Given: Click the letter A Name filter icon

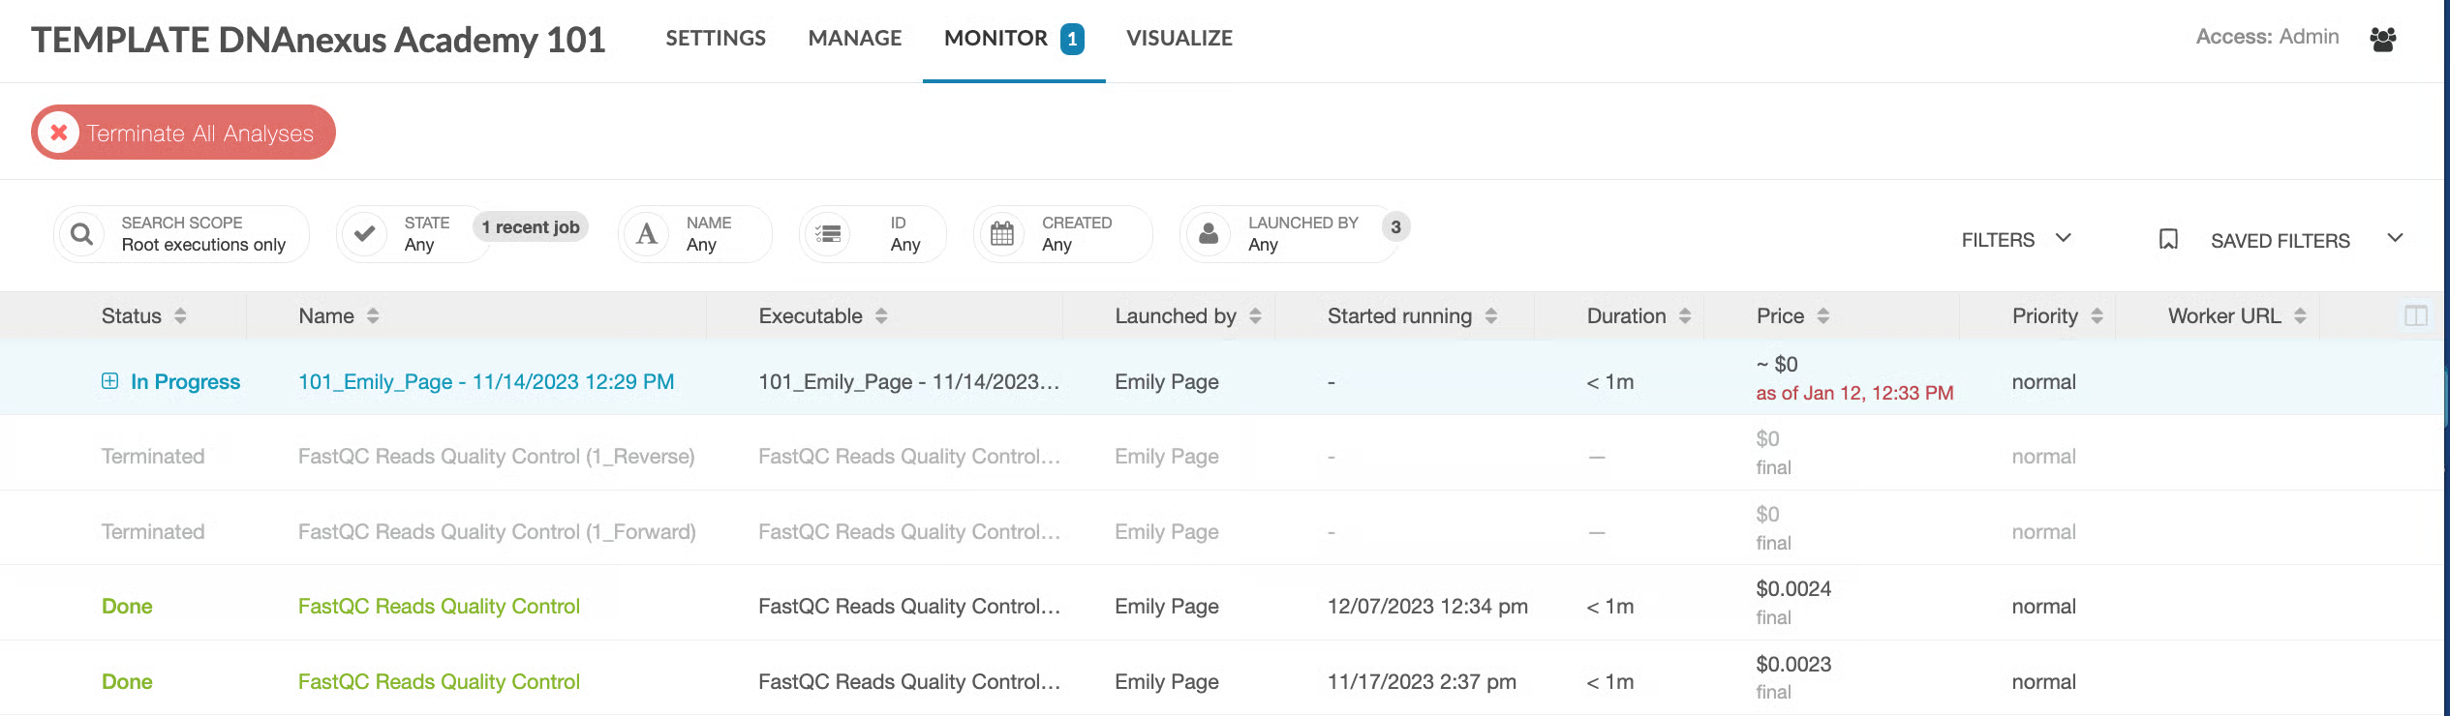Looking at the screenshot, I should [647, 234].
